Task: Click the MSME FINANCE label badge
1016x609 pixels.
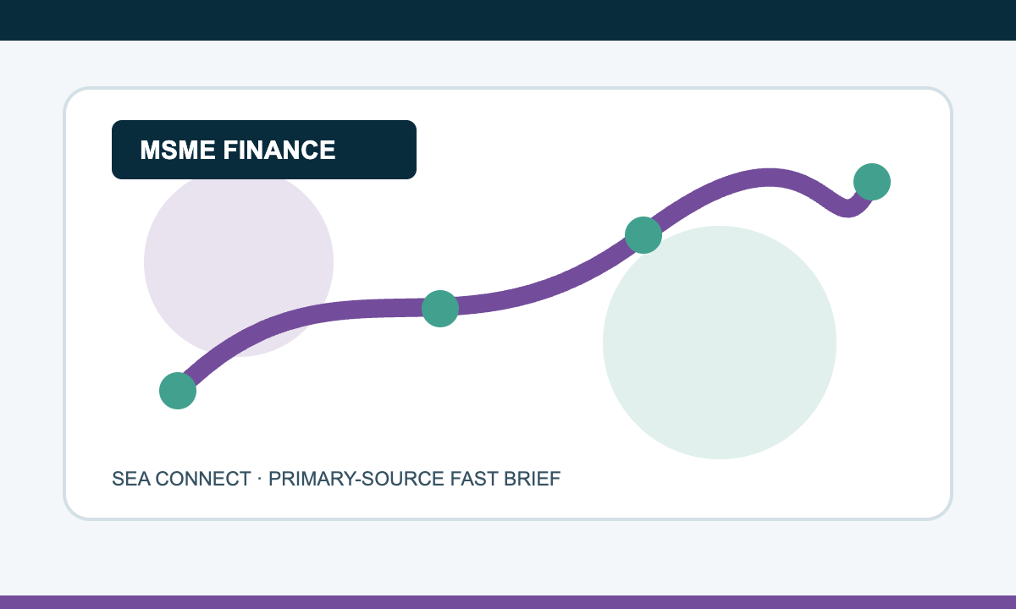Action: click(x=264, y=150)
